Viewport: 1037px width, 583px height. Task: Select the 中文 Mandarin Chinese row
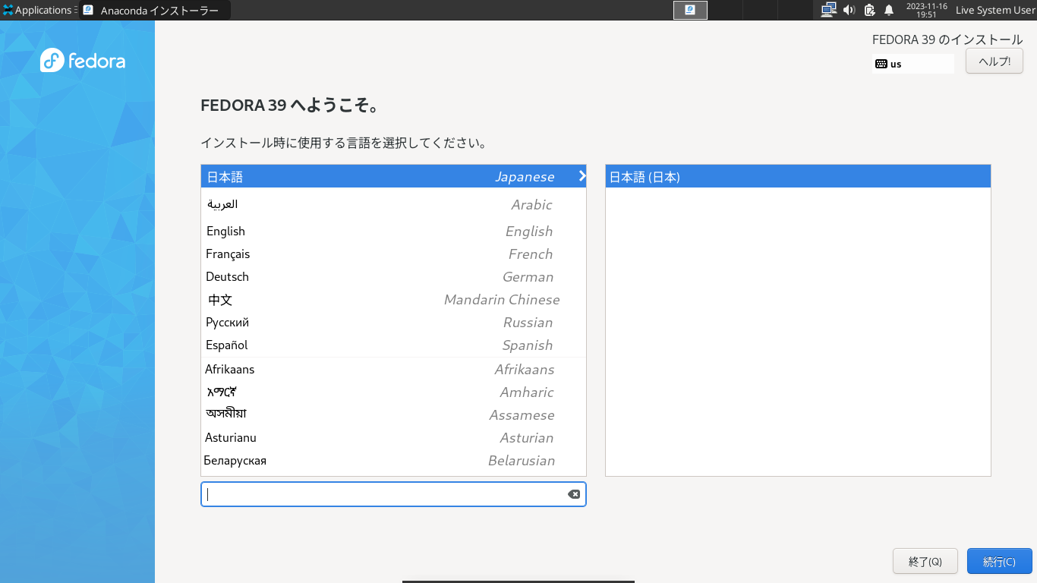(x=393, y=299)
